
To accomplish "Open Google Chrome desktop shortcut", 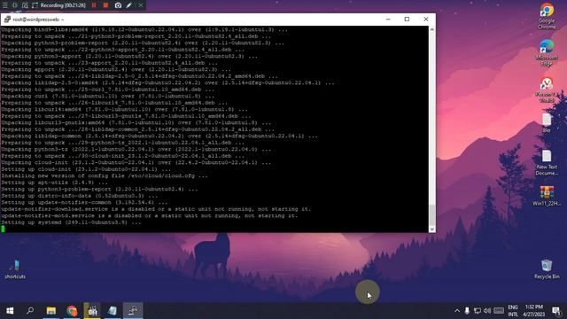I will [547, 16].
